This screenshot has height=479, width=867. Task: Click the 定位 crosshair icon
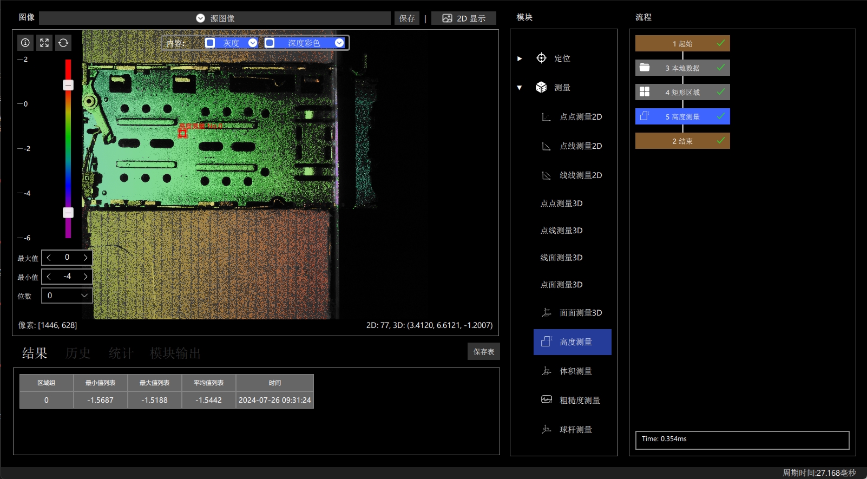pyautogui.click(x=541, y=58)
